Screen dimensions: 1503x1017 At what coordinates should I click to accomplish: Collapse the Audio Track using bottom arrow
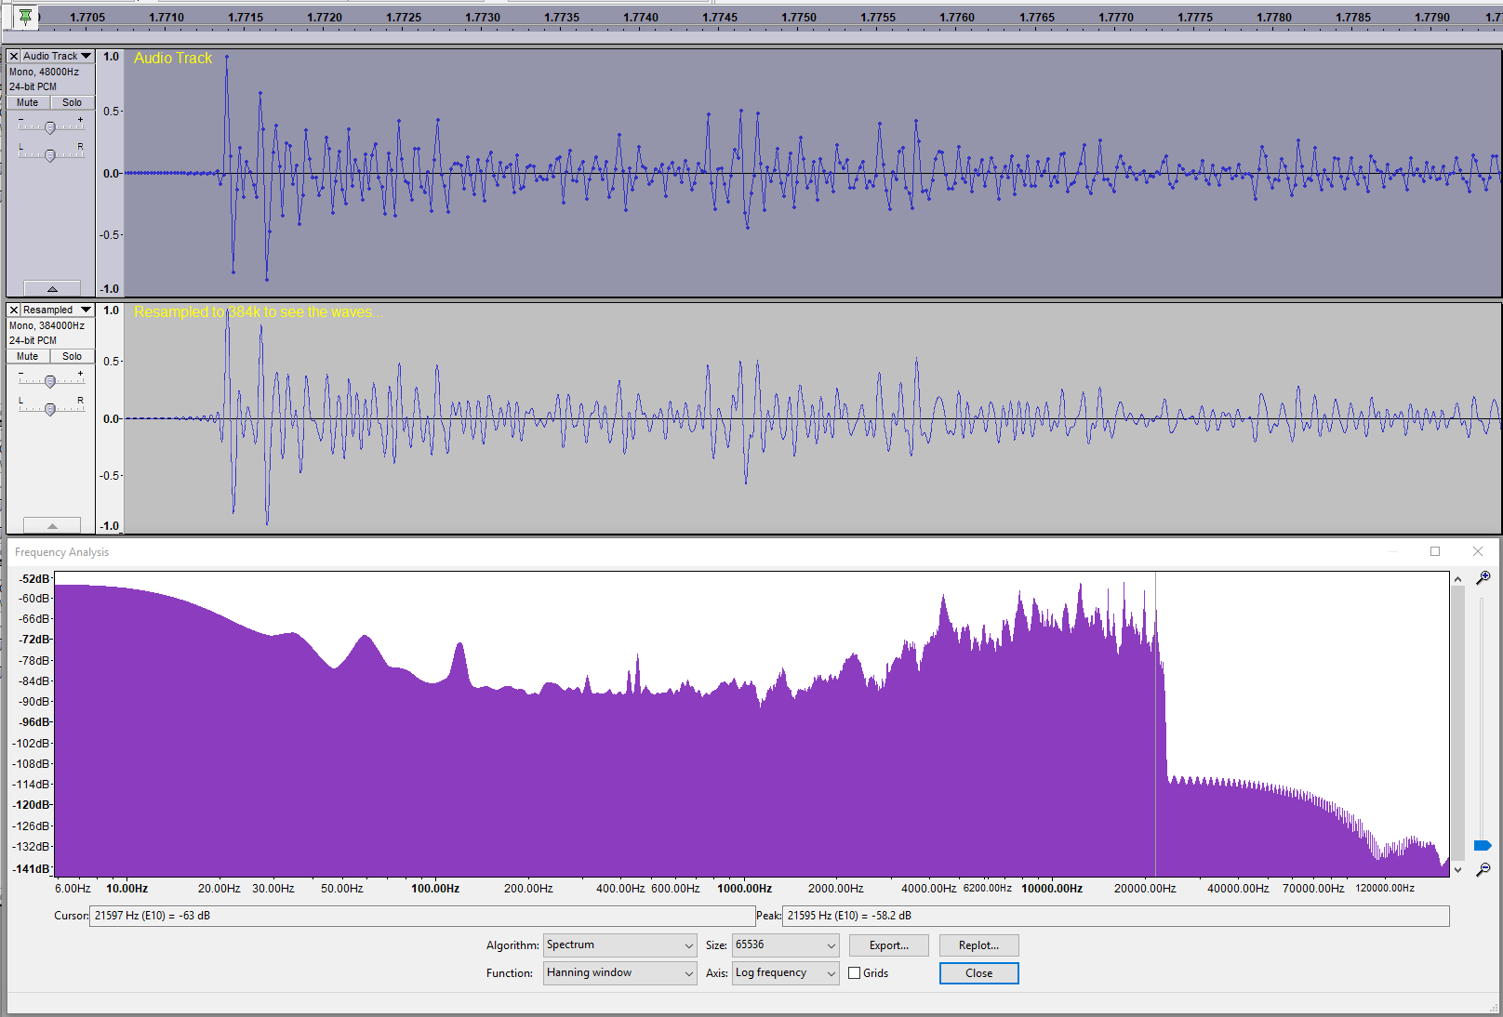[52, 288]
